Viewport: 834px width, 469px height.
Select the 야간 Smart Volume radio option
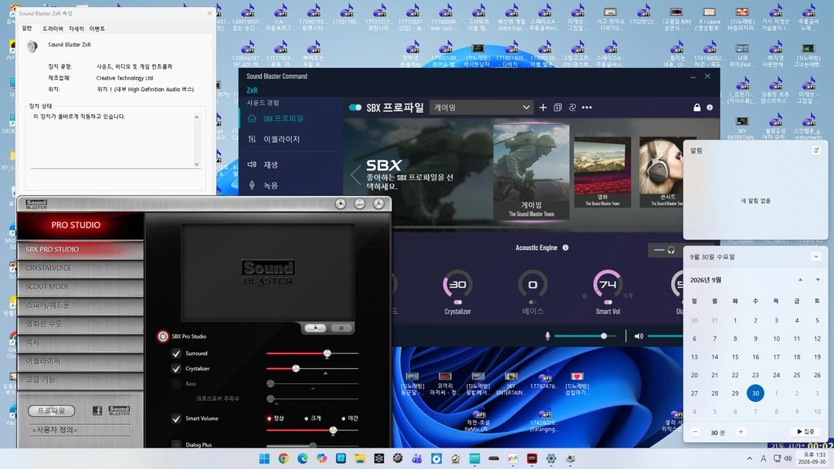[x=343, y=419]
